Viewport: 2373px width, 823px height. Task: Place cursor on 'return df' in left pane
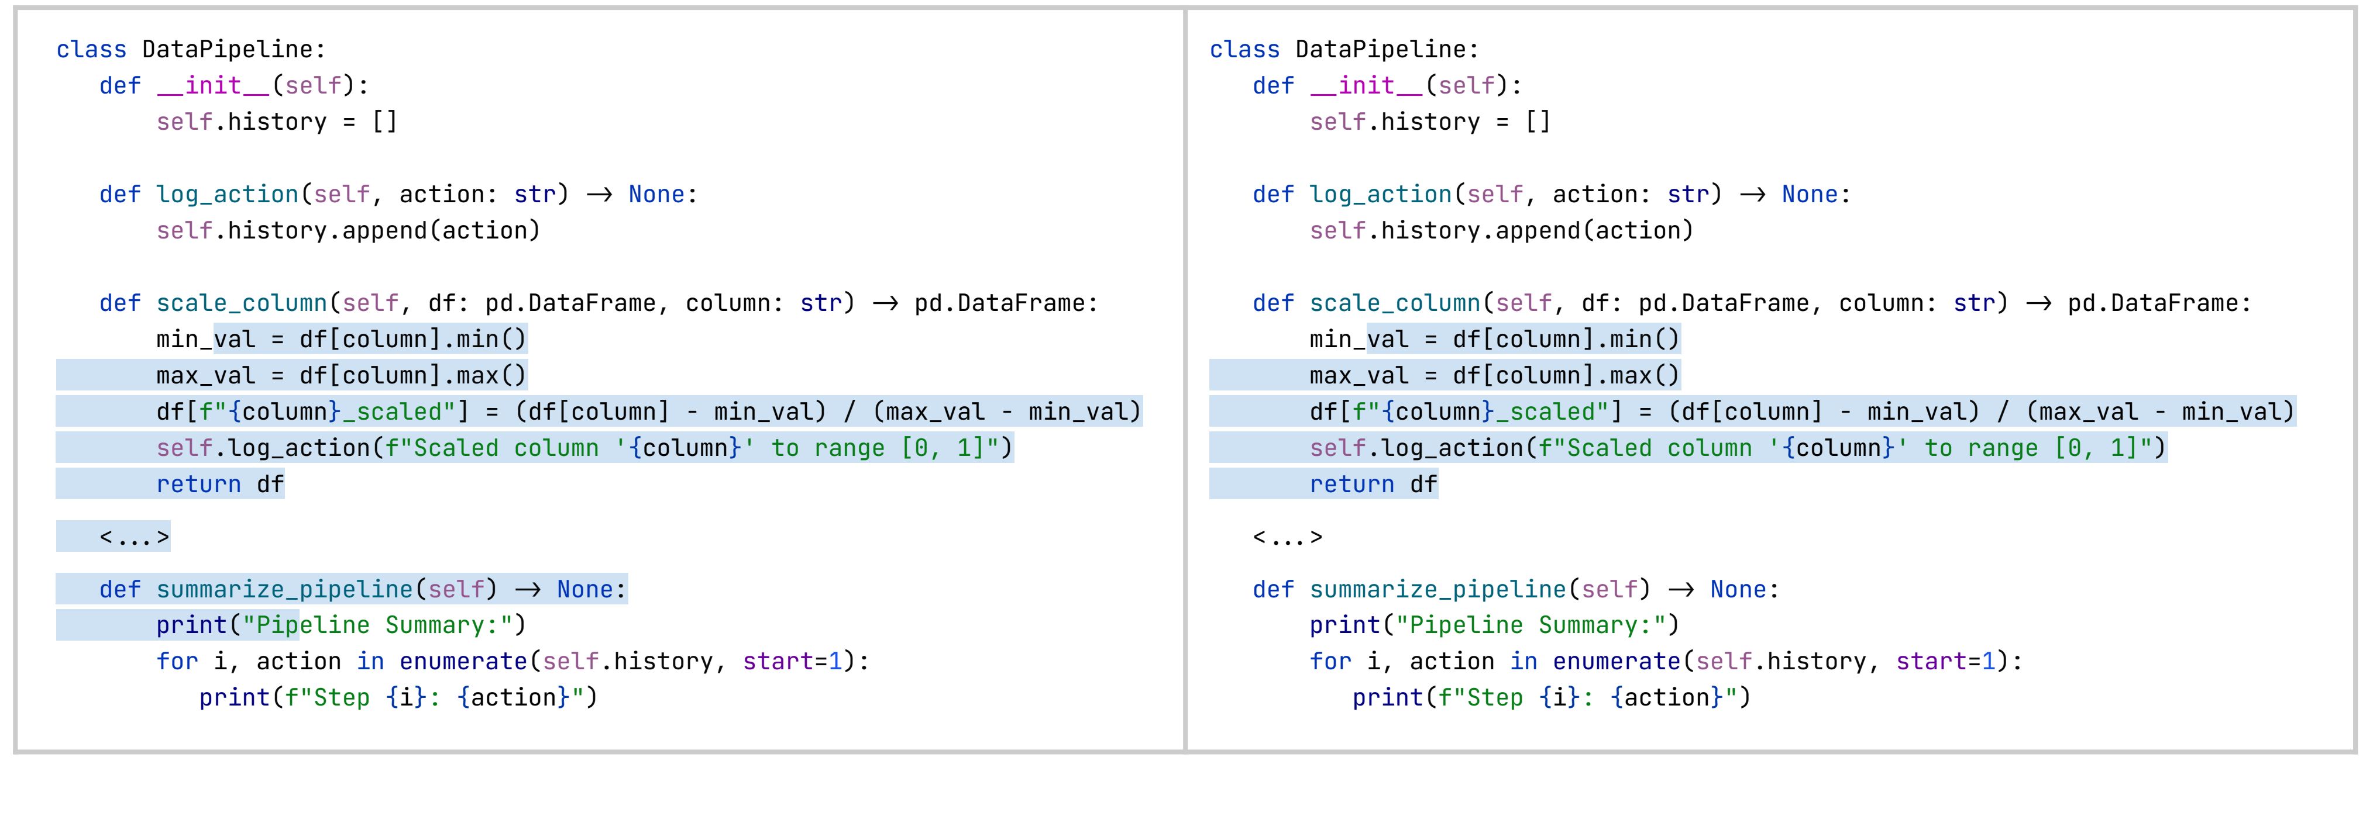[219, 484]
